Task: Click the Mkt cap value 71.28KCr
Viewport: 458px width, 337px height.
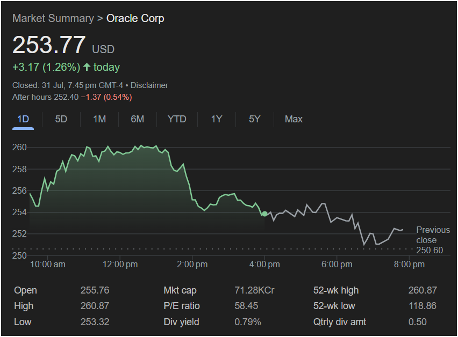Action: (x=254, y=290)
